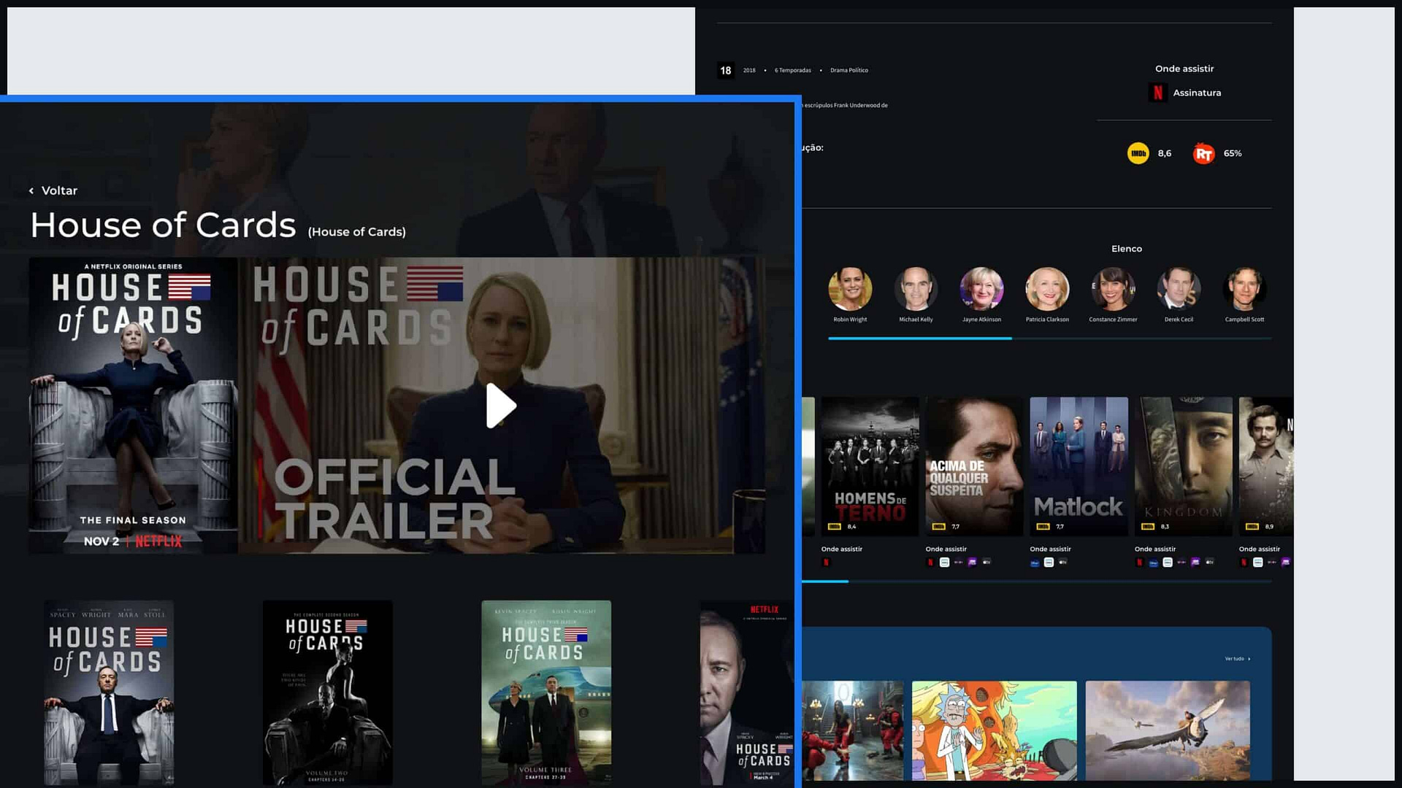
Task: Click the back chevron next to Voltar
Action: (x=31, y=190)
